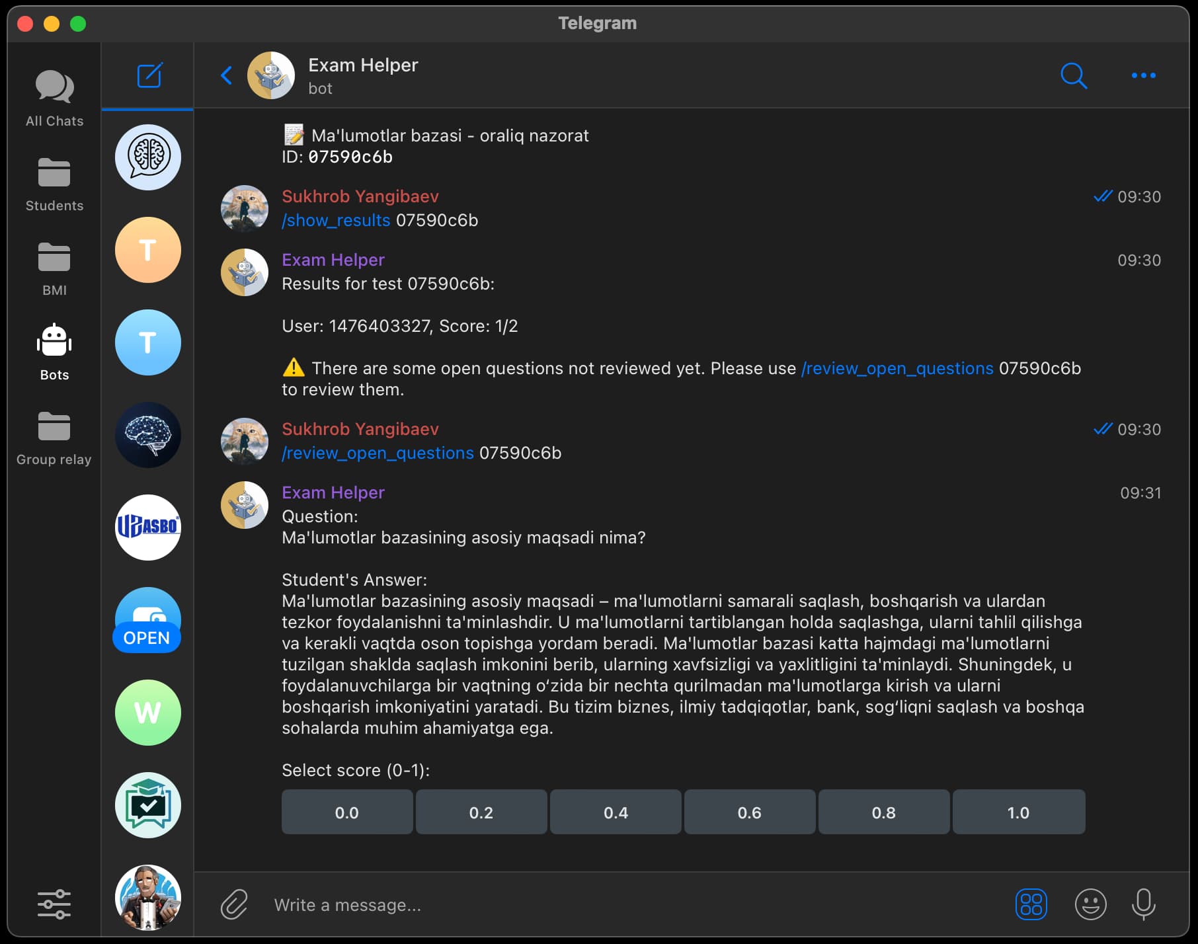The width and height of the screenshot is (1198, 944).
Task: Click Sukhrob's avatar beside review_open_questions message
Action: (245, 442)
